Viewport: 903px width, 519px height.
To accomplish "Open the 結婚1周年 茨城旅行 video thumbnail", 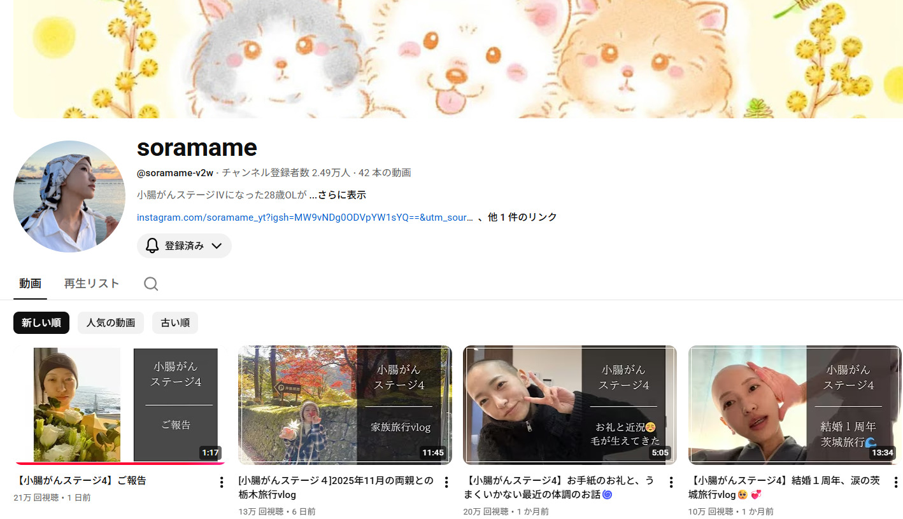I will click(794, 405).
